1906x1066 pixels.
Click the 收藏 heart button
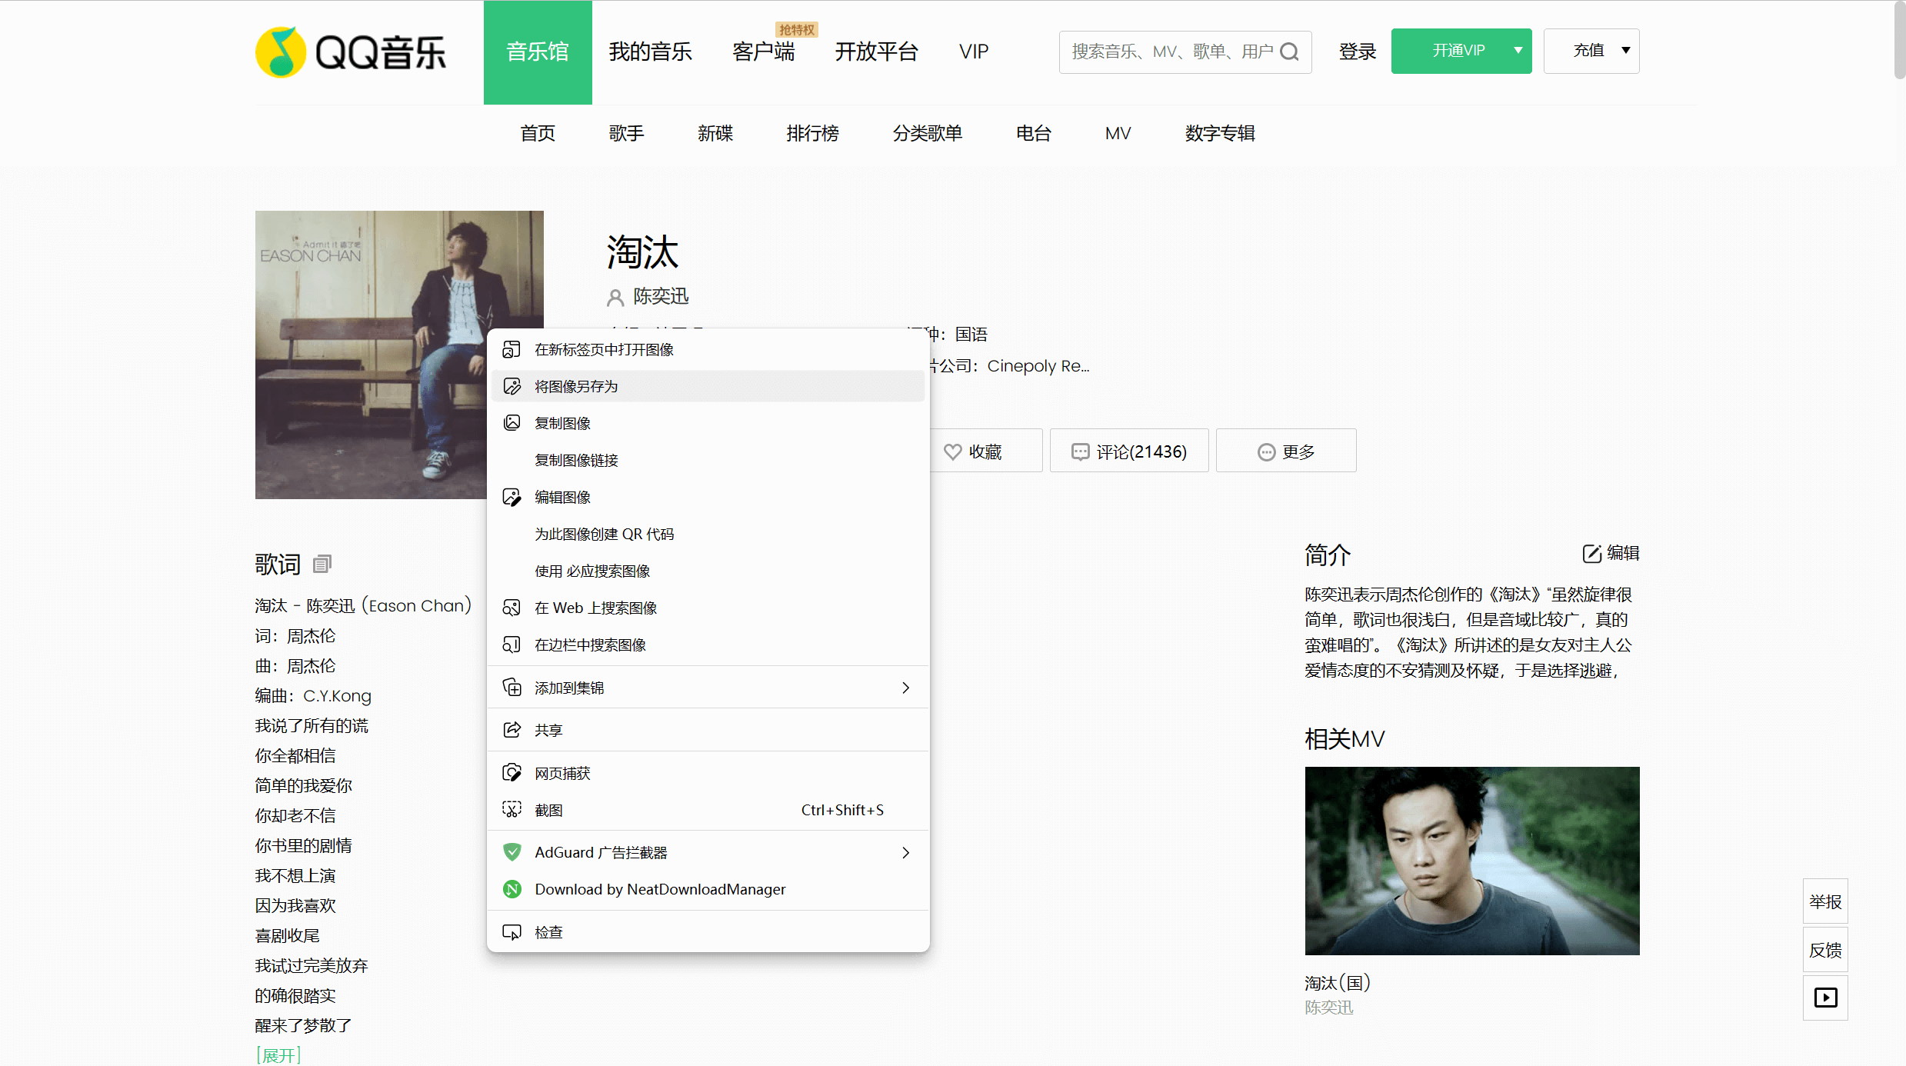973,451
